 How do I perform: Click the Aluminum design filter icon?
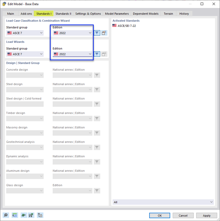[x=97, y=176]
